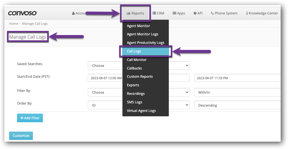Open the API menu
The image size is (288, 149).
pos(198,13)
